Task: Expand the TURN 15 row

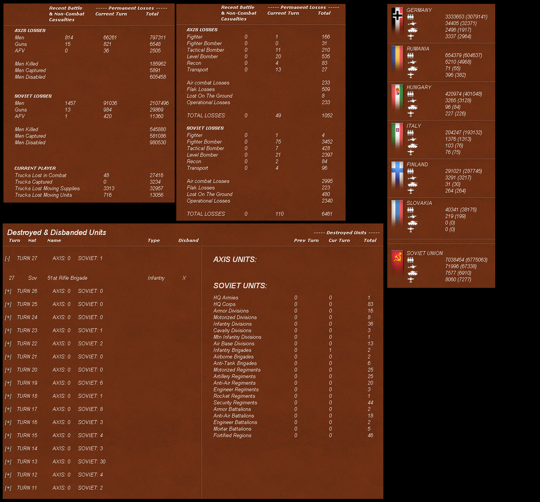Action: coord(8,436)
